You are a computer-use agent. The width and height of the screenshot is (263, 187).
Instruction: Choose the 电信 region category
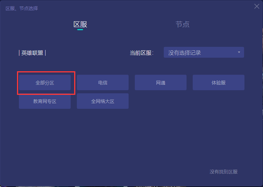[x=103, y=82]
